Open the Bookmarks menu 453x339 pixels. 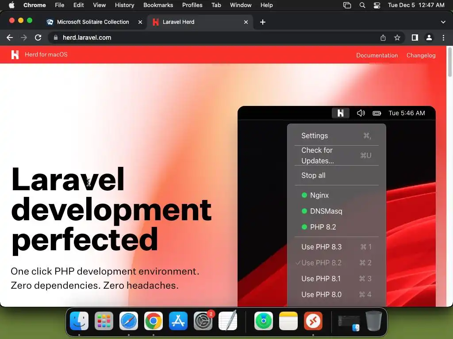click(x=158, y=5)
